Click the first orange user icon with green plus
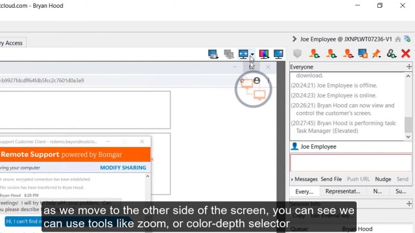 [314, 54]
